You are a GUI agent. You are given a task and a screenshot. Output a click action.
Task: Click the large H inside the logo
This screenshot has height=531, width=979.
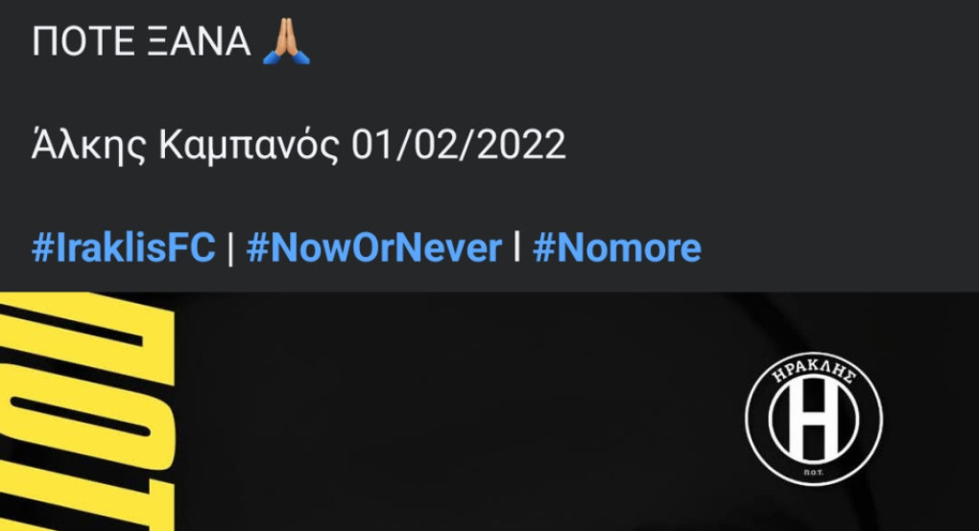click(x=814, y=420)
